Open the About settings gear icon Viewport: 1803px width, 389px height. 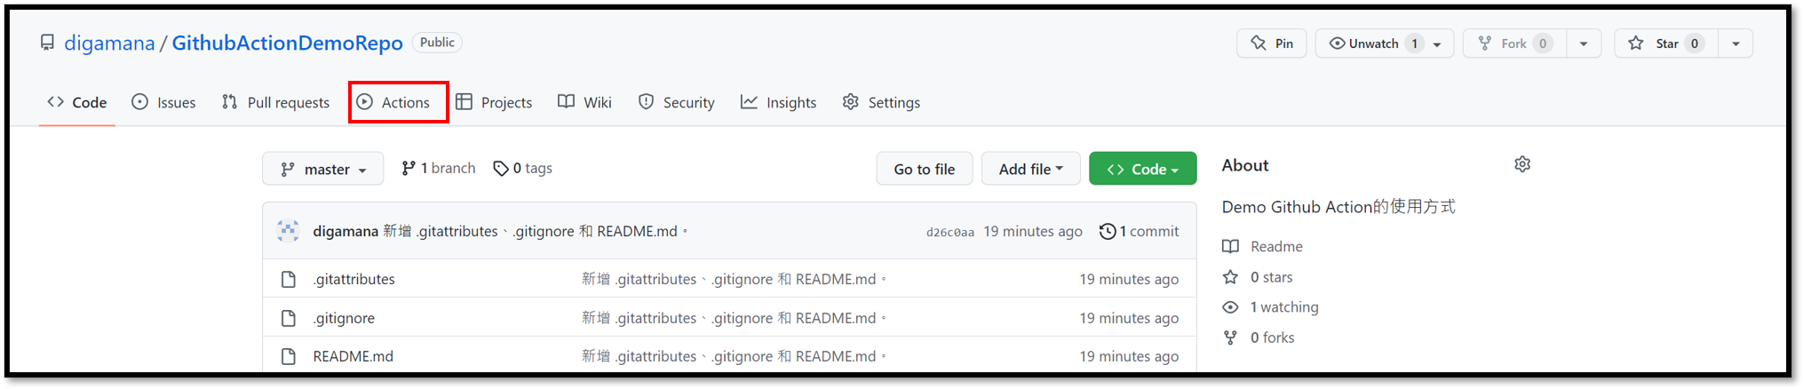pos(1522,164)
